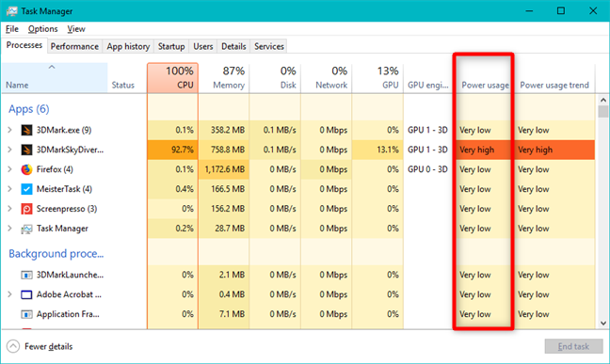Click the Task Manager process row icon
Viewport: 610px width, 364px height.
(26, 229)
